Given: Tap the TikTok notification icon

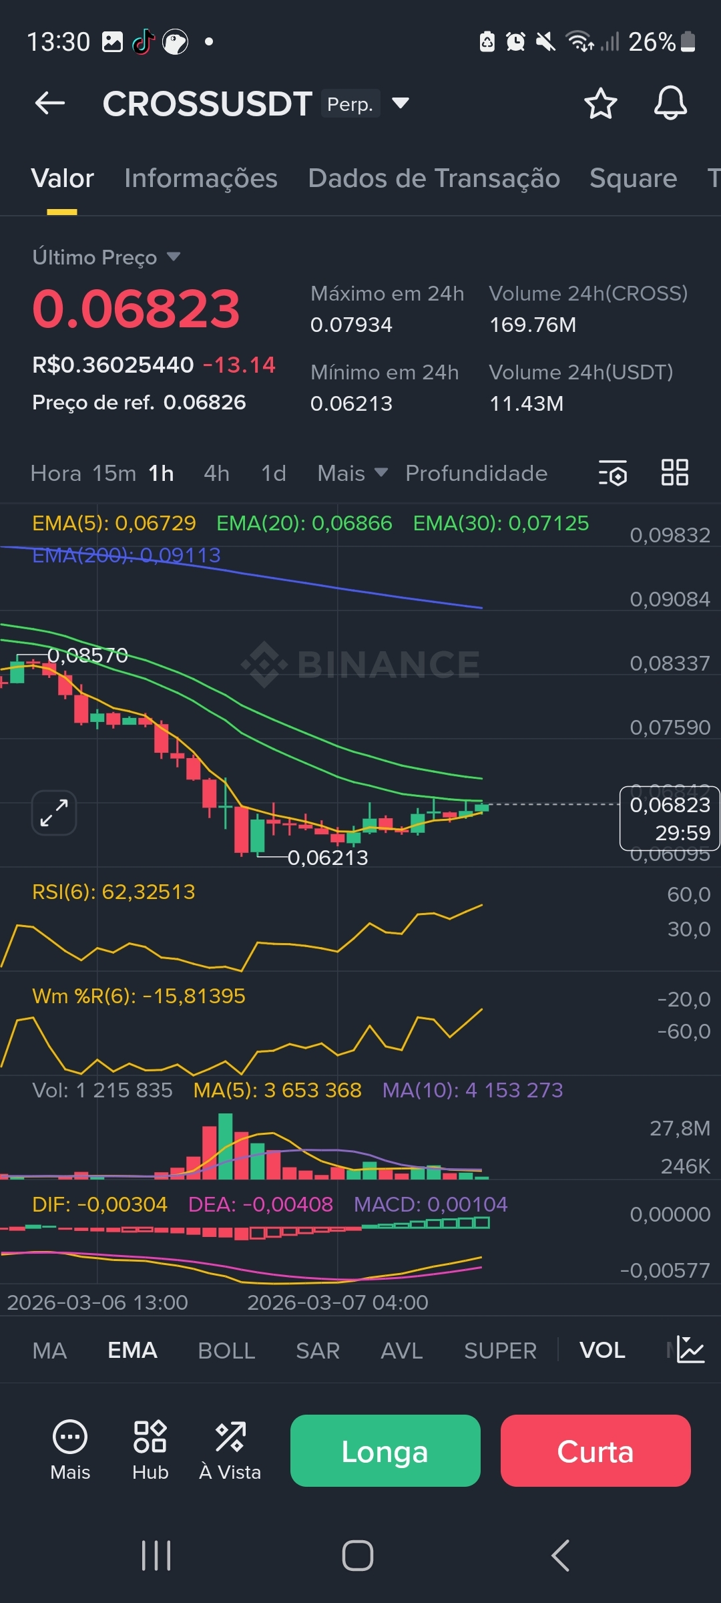Looking at the screenshot, I should (x=143, y=41).
